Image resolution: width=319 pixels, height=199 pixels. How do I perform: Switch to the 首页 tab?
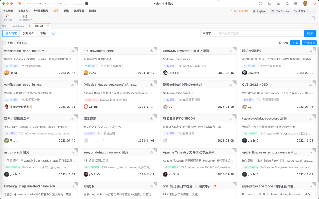pos(4,26)
